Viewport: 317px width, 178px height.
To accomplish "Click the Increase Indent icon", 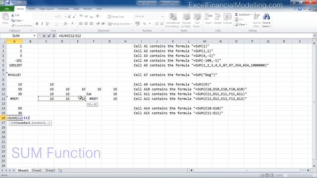I will point(103,24).
